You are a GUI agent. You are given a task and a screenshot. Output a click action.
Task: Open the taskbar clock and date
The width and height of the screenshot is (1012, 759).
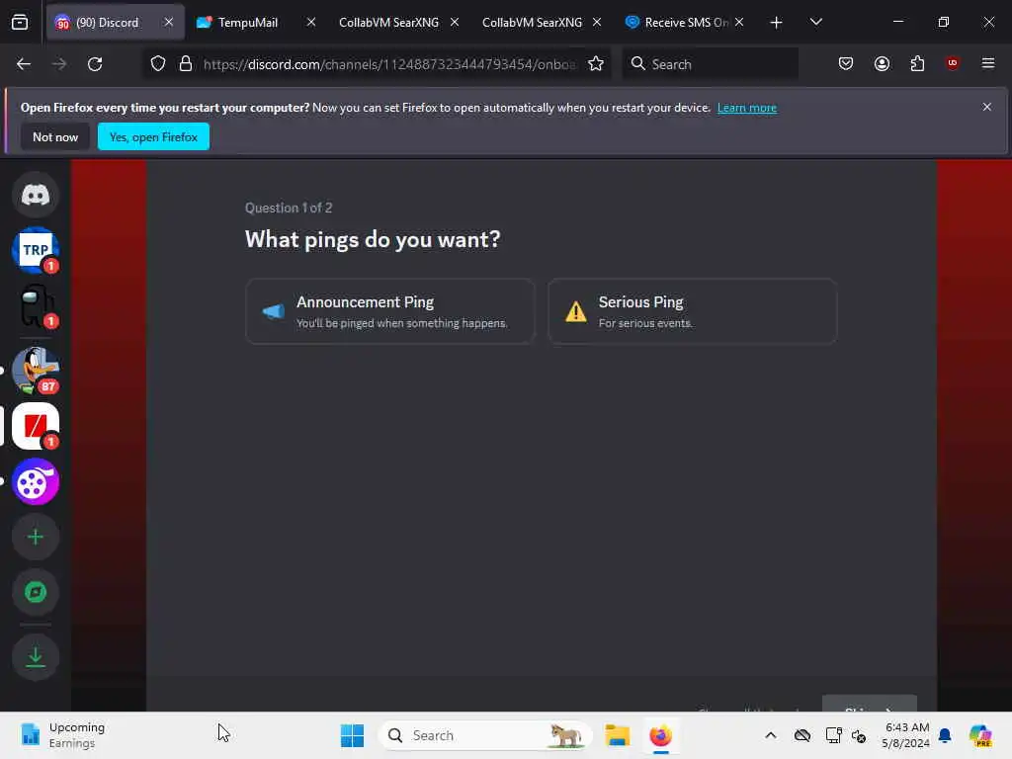point(906,735)
